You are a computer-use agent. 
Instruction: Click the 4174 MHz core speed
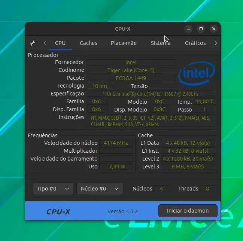click(x=116, y=143)
